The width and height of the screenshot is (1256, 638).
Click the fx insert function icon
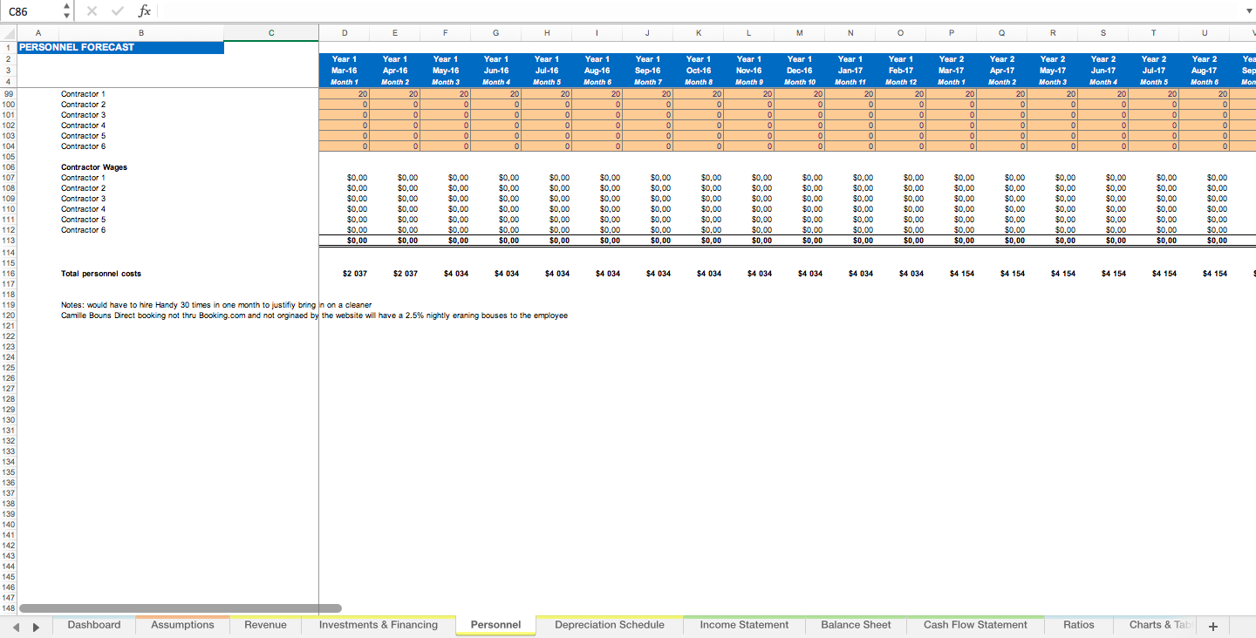[x=145, y=10]
